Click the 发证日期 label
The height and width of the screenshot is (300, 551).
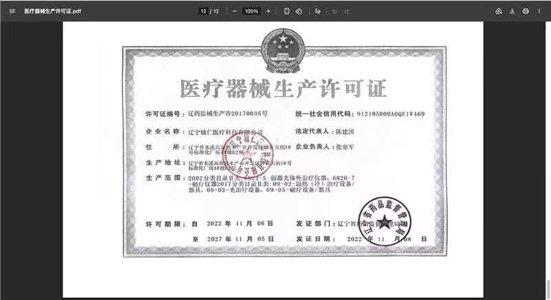coord(313,239)
